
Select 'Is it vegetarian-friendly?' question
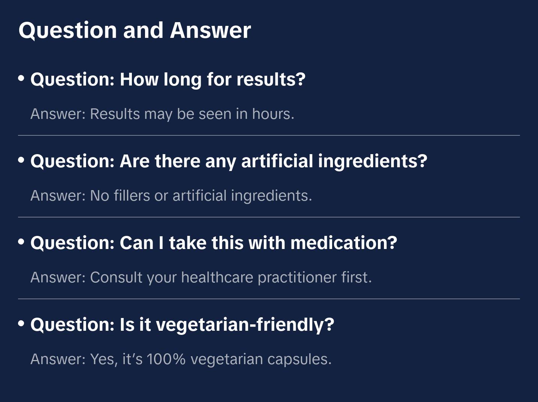point(182,325)
